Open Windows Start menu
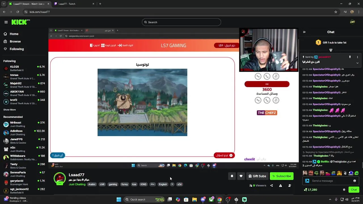The height and width of the screenshot is (204, 363). coord(119,199)
